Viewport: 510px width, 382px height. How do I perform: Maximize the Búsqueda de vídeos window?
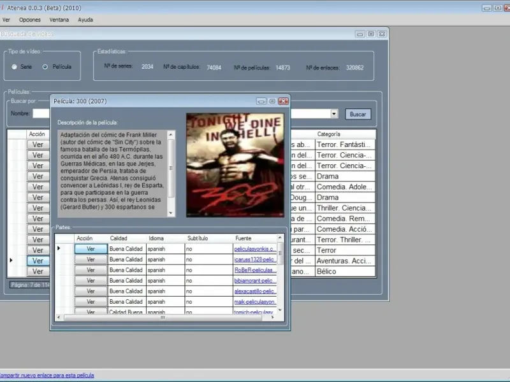point(370,34)
